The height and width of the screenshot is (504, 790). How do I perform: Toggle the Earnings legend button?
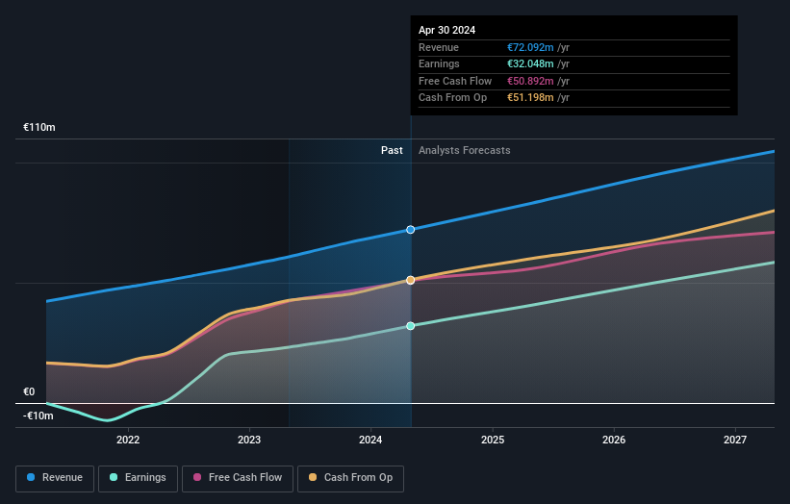tap(138, 478)
